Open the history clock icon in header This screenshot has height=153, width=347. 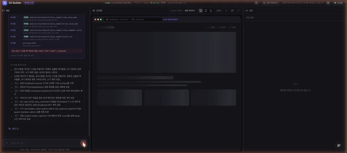pyautogui.click(x=256, y=3)
